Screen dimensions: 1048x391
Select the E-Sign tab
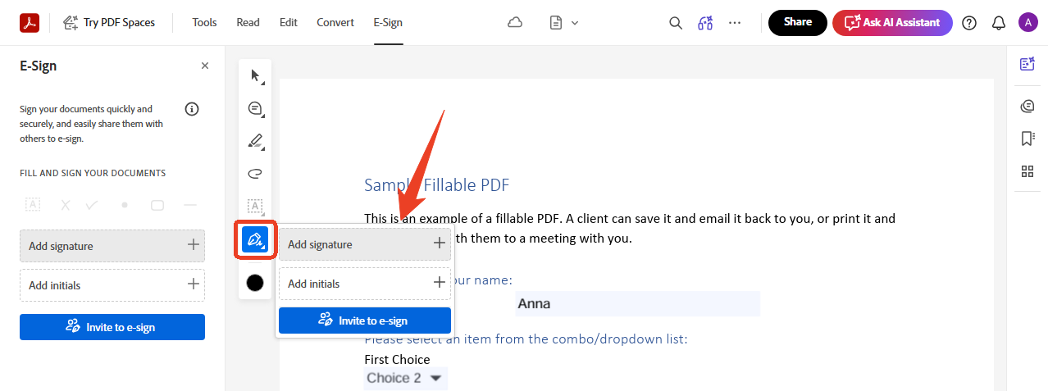pyautogui.click(x=388, y=22)
